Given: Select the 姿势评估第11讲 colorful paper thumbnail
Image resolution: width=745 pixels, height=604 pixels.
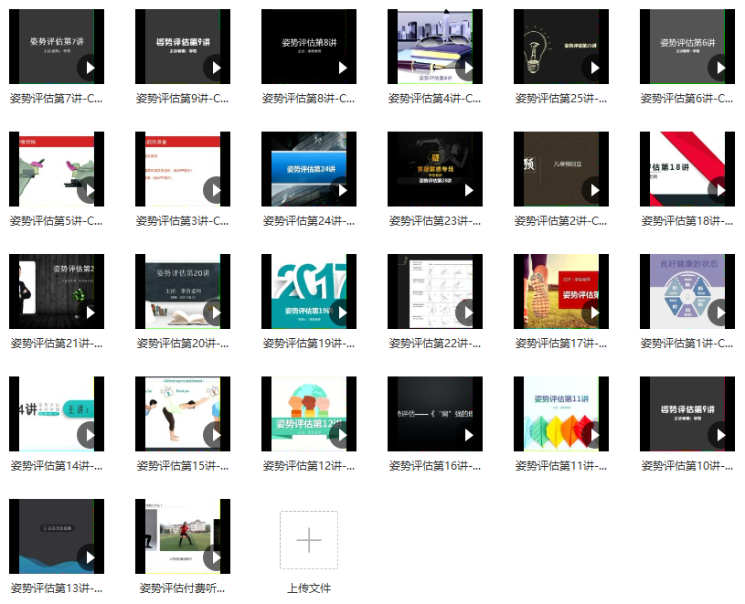Looking at the screenshot, I should [x=560, y=413].
